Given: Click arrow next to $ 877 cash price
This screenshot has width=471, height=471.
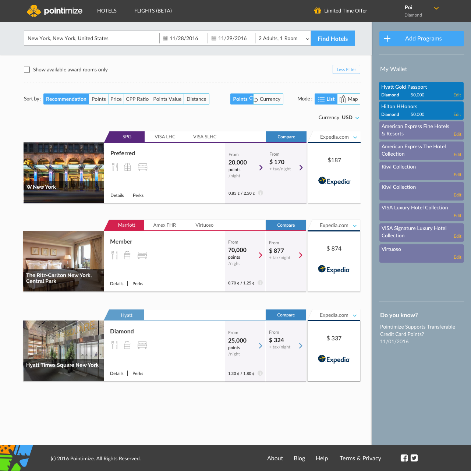Looking at the screenshot, I should pyautogui.click(x=301, y=255).
